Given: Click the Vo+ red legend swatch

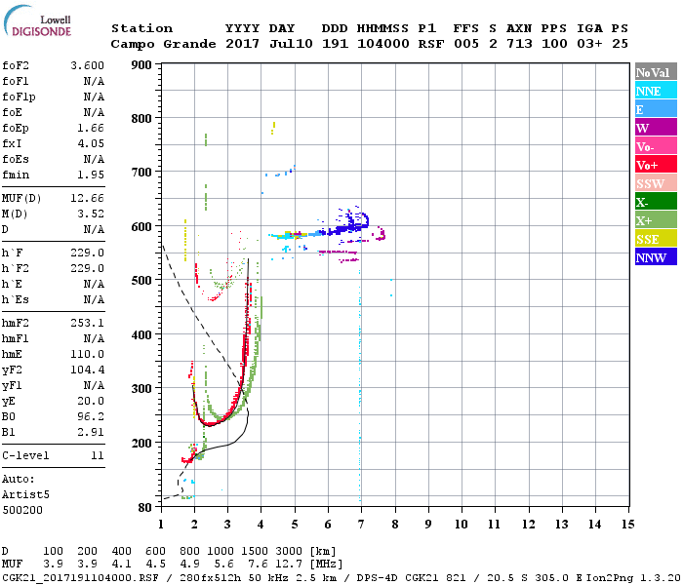Looking at the screenshot, I should 656,165.
